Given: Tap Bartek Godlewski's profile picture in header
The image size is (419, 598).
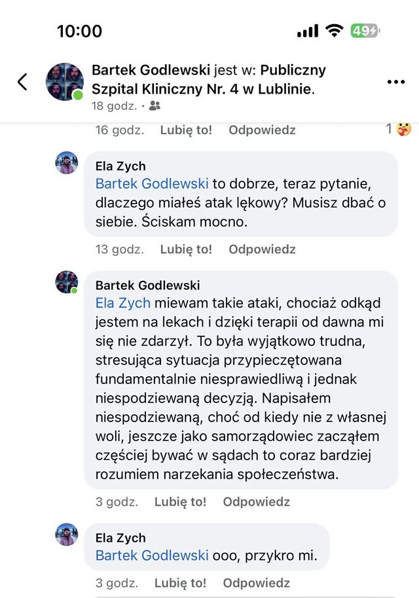Looking at the screenshot, I should click(x=64, y=82).
